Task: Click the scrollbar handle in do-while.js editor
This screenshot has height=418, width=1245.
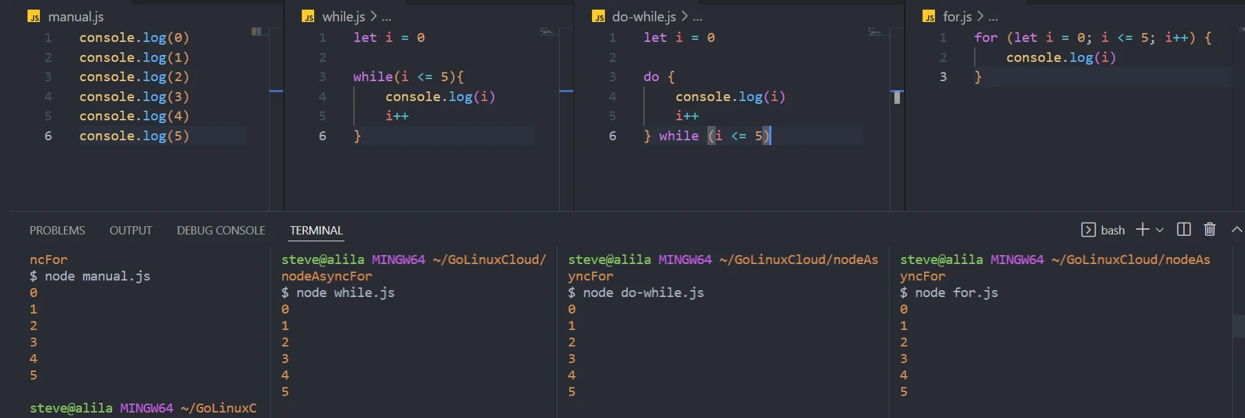Action: coord(896,98)
